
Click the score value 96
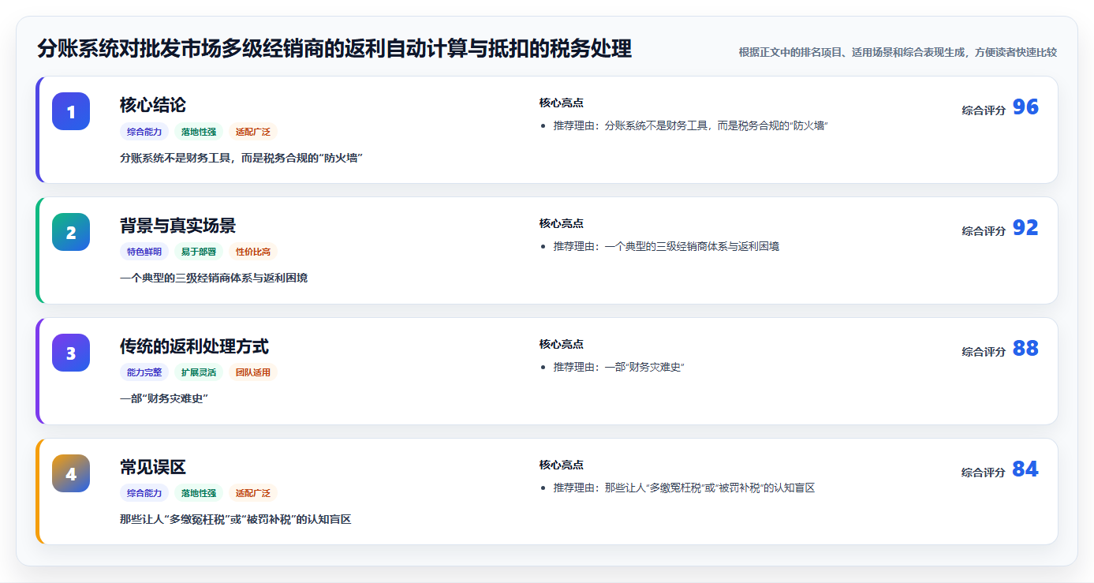coord(1025,107)
